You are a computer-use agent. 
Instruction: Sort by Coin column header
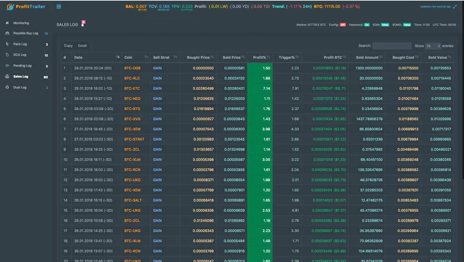[x=136, y=58]
